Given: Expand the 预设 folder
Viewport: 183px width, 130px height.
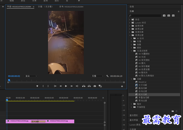Looking at the screenshot, I should 130,19.
